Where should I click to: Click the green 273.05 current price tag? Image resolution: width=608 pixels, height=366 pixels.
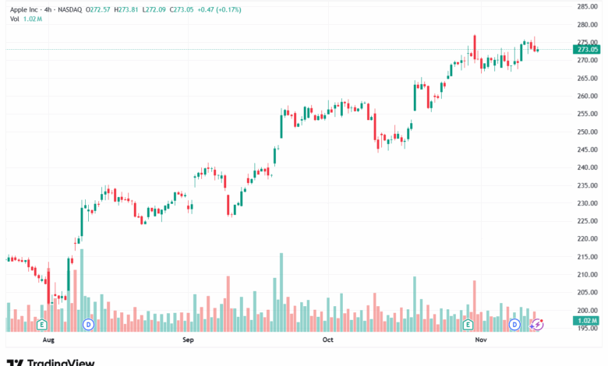587,49
